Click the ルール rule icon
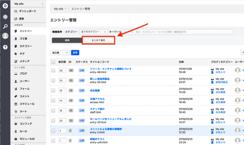244x145 pixels. tap(16, 132)
